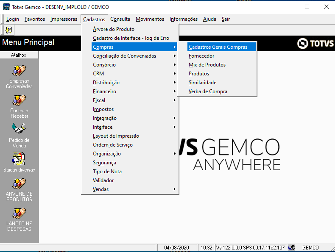Screen dimensions: 335x252
Task: Click the GEMCO label in status bar
Action: tap(310, 248)
